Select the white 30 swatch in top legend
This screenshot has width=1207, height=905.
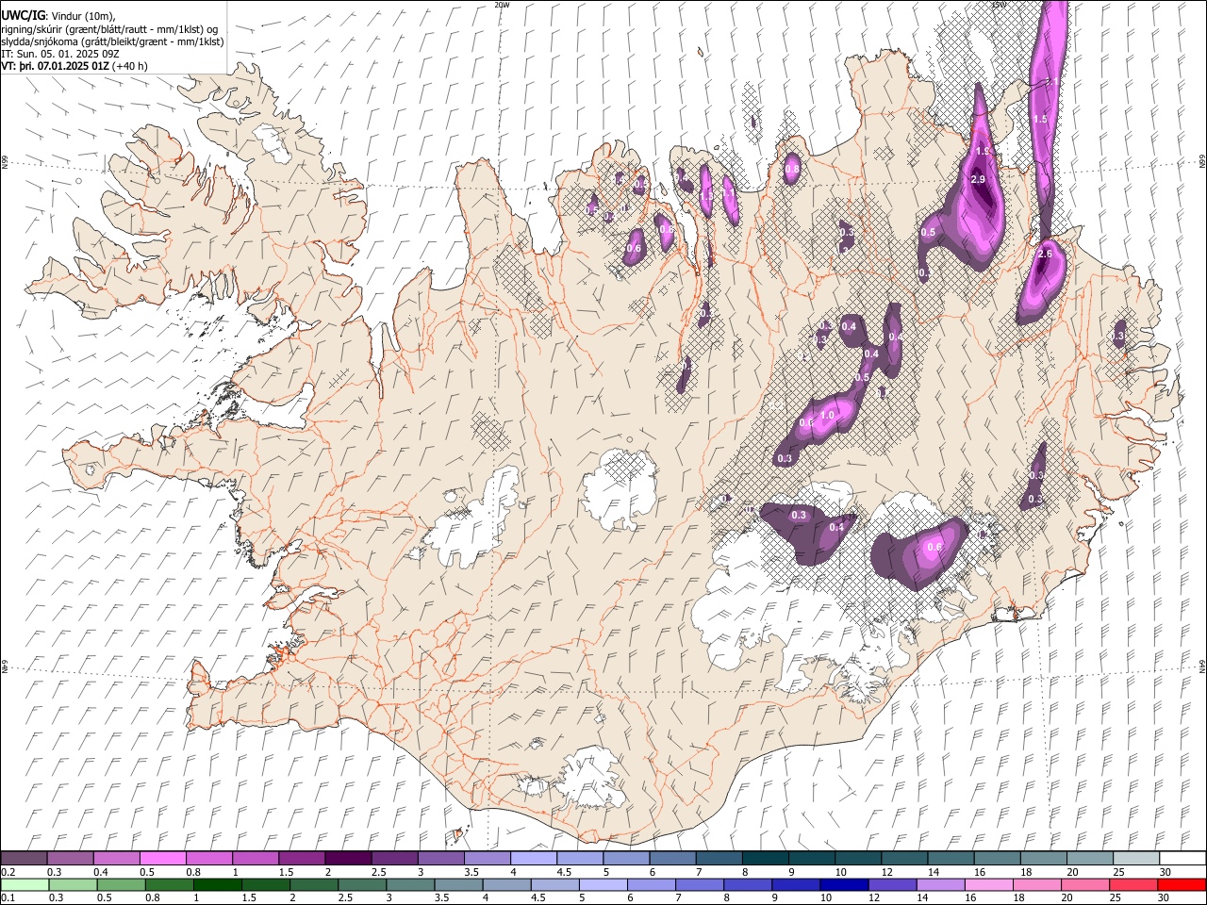pos(1182,859)
